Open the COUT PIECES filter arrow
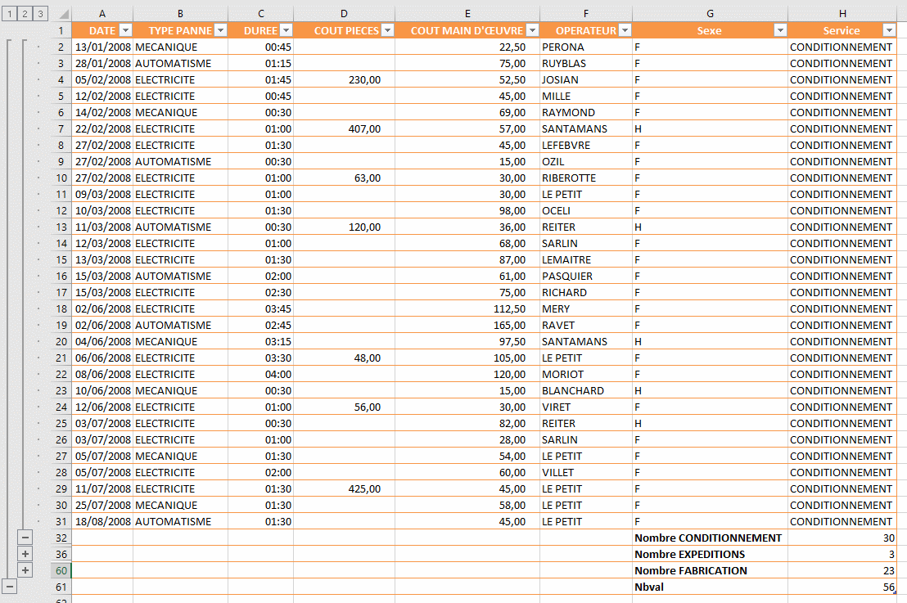The height and width of the screenshot is (603, 907). 386,30
